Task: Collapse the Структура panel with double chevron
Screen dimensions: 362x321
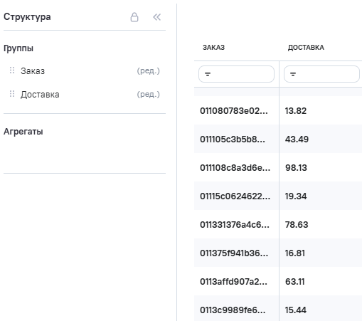Action: [156, 17]
